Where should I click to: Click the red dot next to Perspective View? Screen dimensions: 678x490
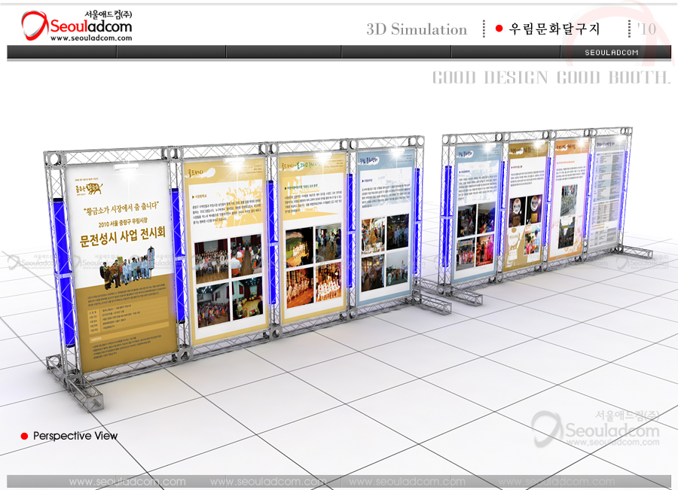(24, 437)
